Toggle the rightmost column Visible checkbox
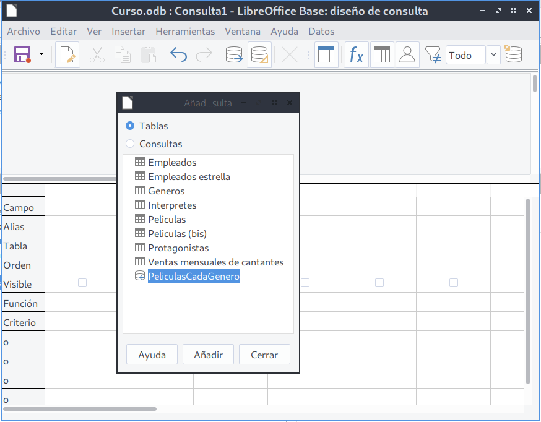The height and width of the screenshot is (422, 541). coord(454,283)
